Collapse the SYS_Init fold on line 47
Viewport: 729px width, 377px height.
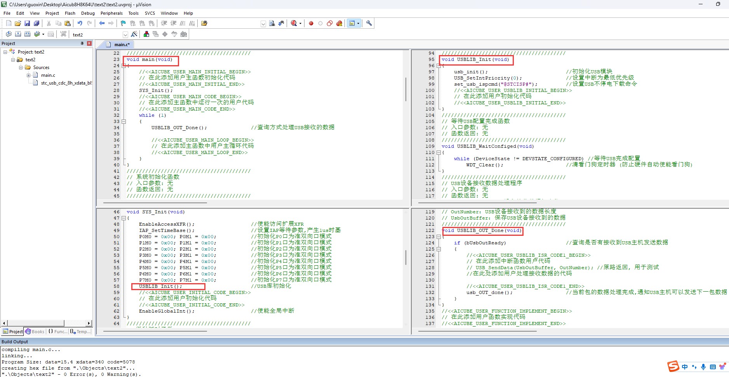(x=124, y=218)
